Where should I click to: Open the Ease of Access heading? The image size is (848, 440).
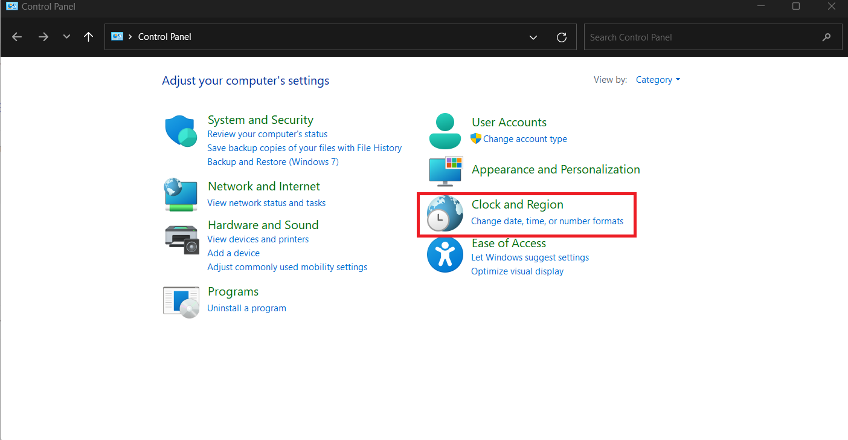click(509, 243)
